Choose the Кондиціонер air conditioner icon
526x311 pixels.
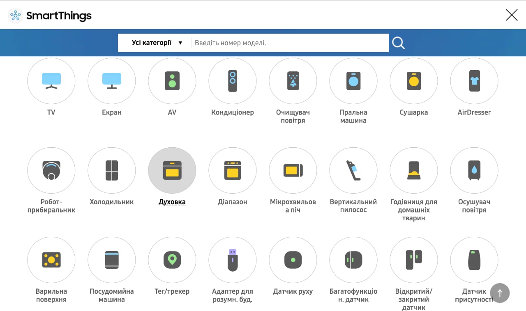[x=233, y=81]
